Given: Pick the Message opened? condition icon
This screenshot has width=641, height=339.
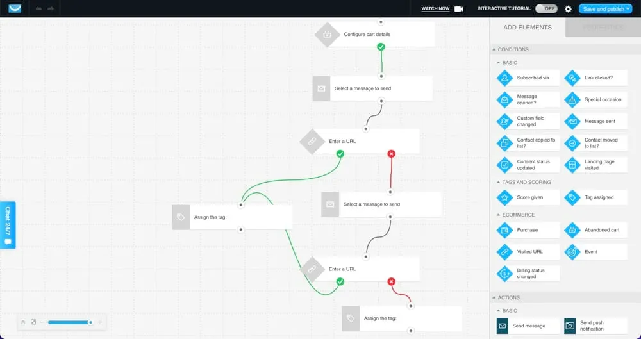Looking at the screenshot, I should point(505,100).
